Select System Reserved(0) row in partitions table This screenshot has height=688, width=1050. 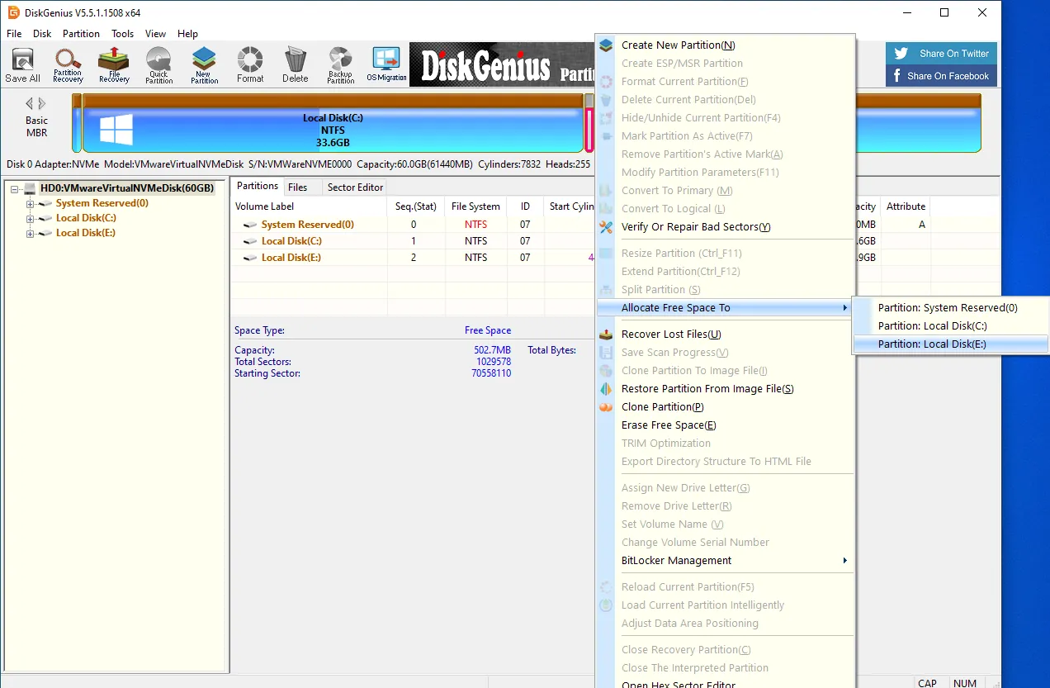click(x=413, y=225)
